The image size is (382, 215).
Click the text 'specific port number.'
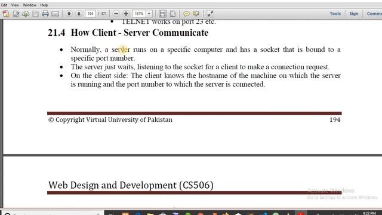pos(103,59)
